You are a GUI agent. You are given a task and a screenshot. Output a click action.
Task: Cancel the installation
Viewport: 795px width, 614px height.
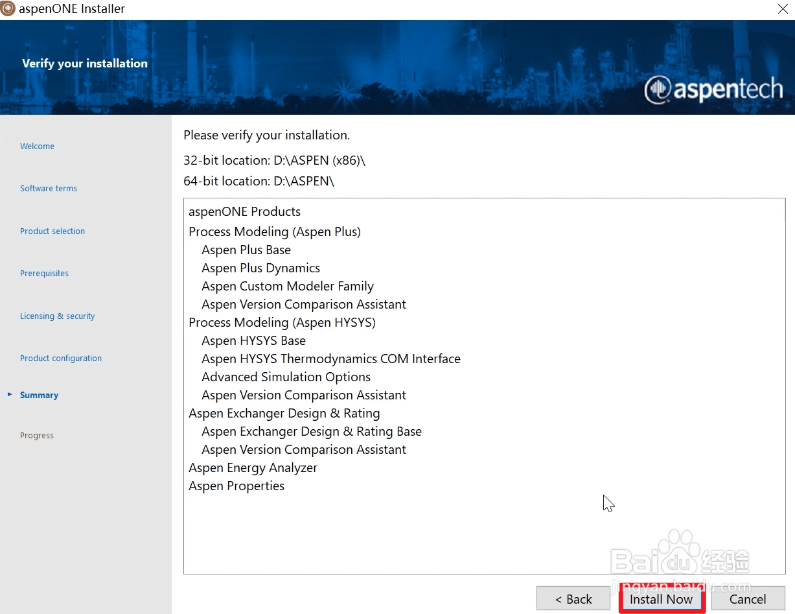click(x=748, y=599)
